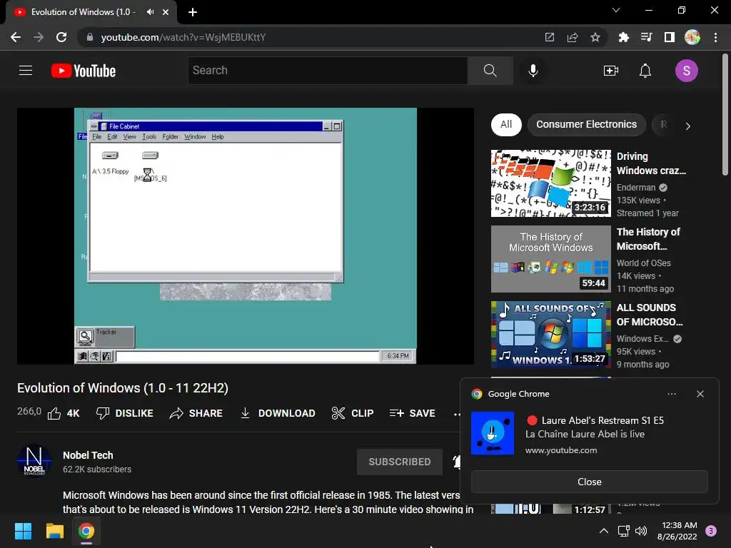
Task: Open Windows Start menu
Action: [x=23, y=531]
